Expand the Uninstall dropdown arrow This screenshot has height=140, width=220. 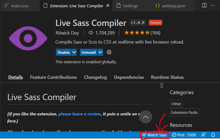(x=100, y=52)
